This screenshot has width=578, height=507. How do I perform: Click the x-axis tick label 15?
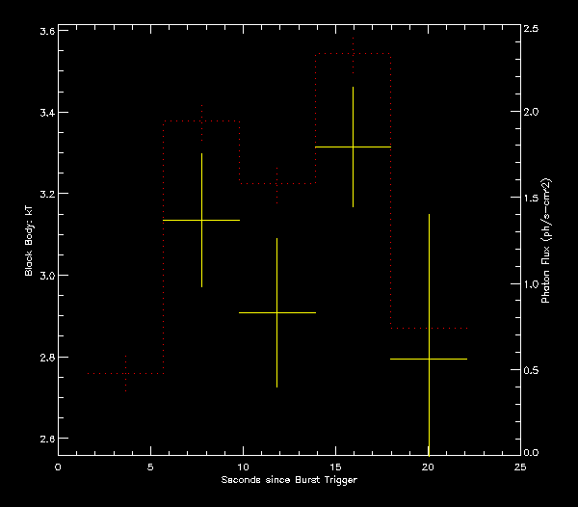click(x=335, y=467)
